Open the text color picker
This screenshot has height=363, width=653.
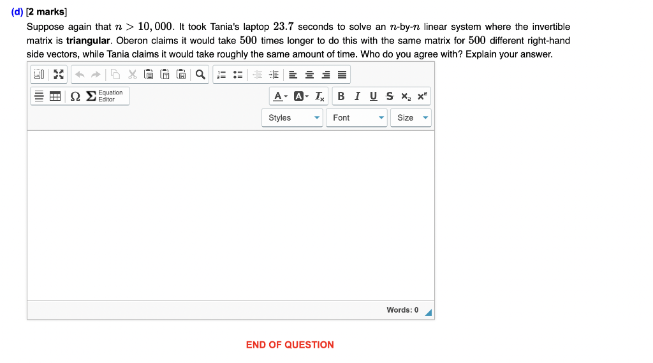(281, 96)
